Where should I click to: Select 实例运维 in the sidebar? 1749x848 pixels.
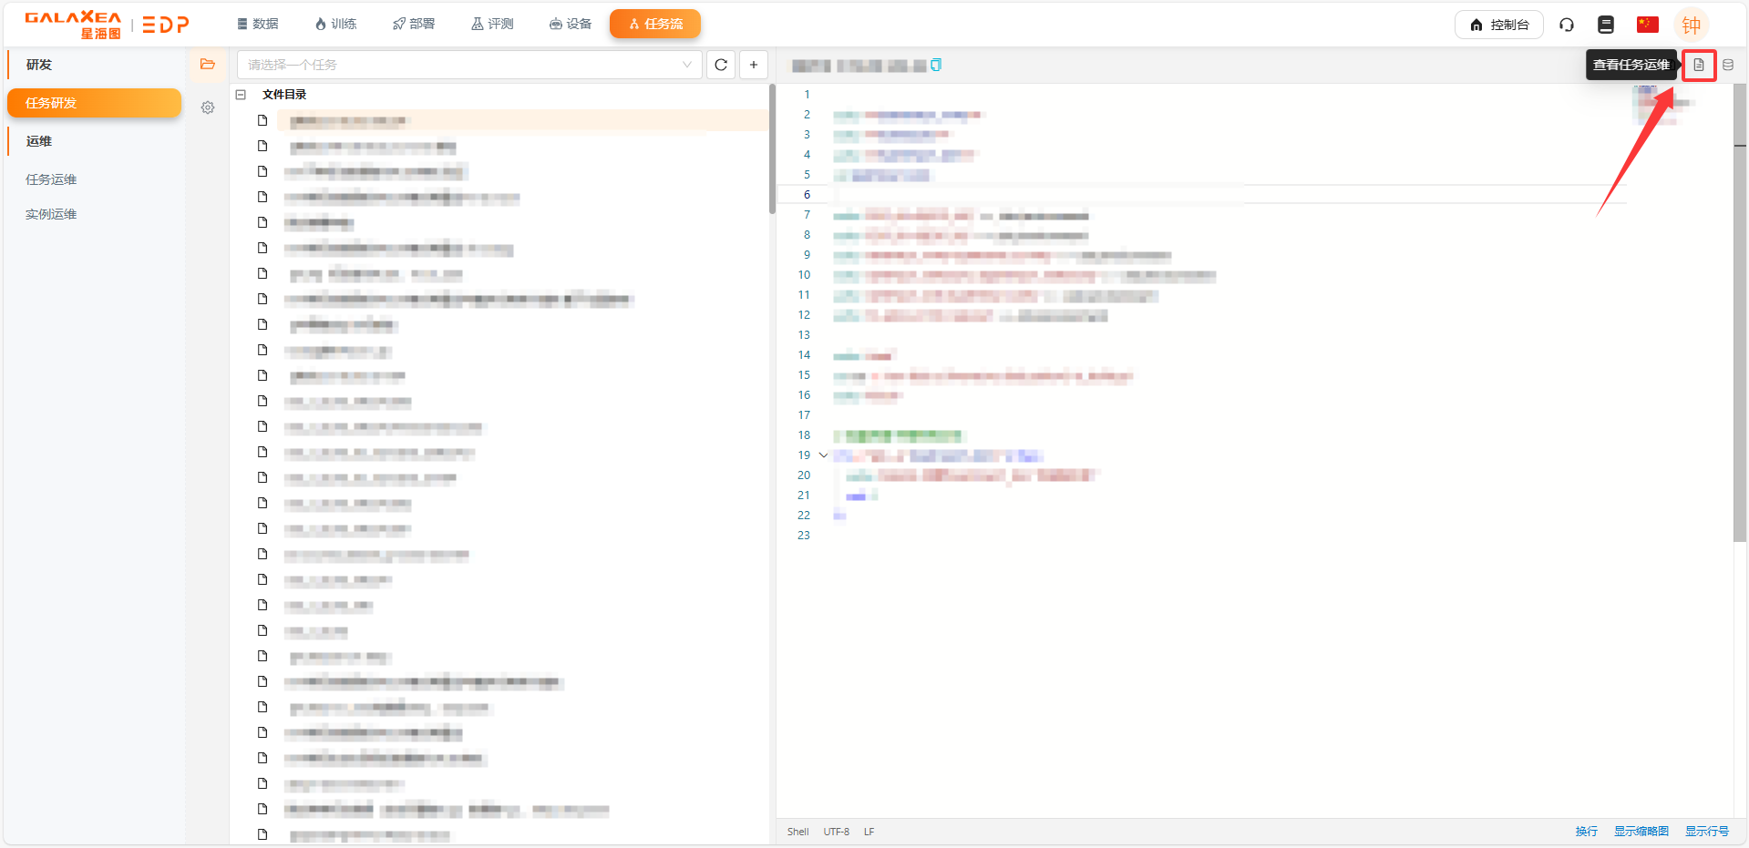point(51,214)
